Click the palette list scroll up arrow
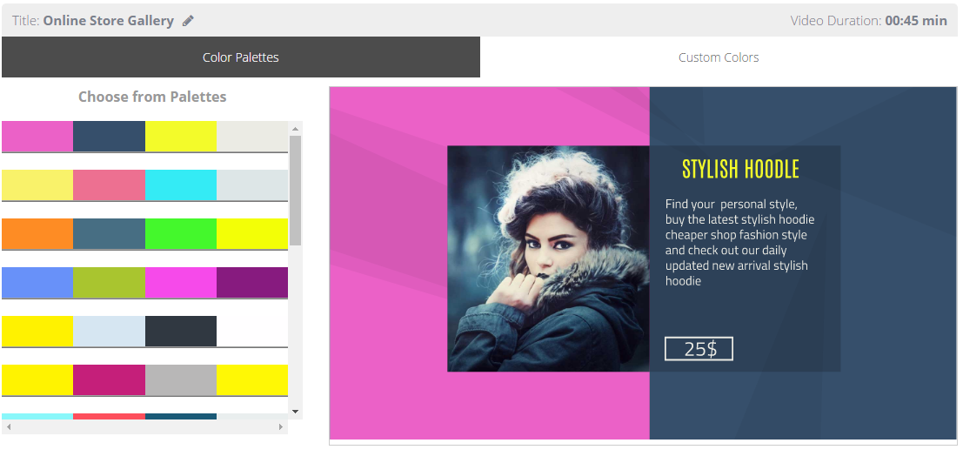963x463 pixels. [x=296, y=128]
